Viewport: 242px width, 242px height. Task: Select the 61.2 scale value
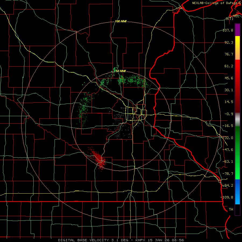(x=229, y=66)
